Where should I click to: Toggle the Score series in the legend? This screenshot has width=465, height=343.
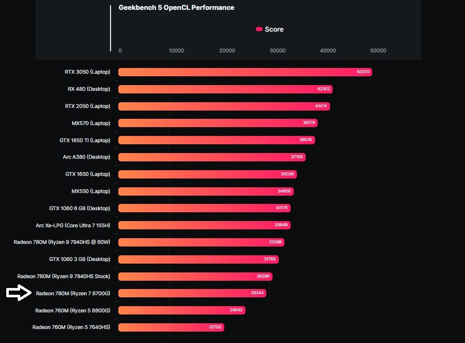pos(269,29)
